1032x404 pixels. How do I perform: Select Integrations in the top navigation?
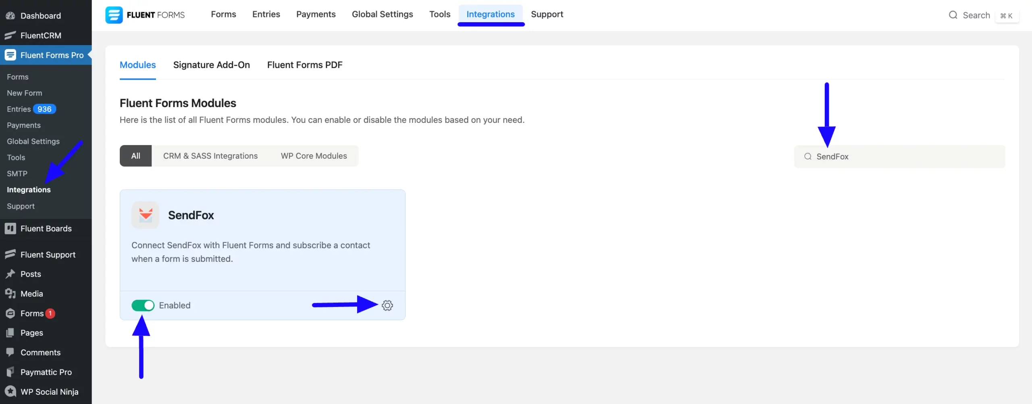point(491,14)
